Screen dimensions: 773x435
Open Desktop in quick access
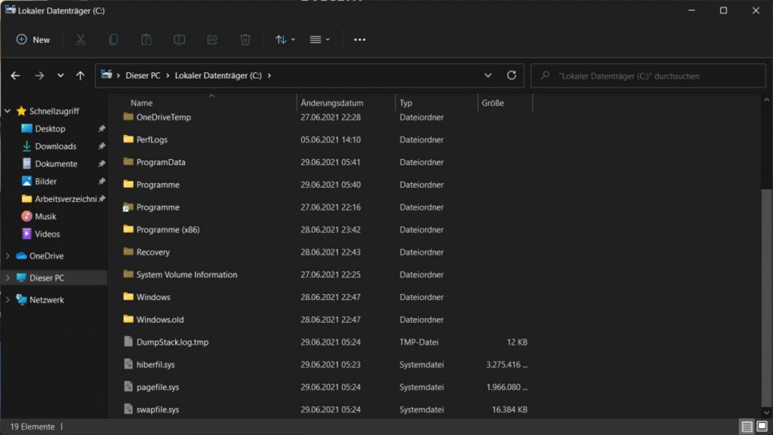click(x=50, y=129)
